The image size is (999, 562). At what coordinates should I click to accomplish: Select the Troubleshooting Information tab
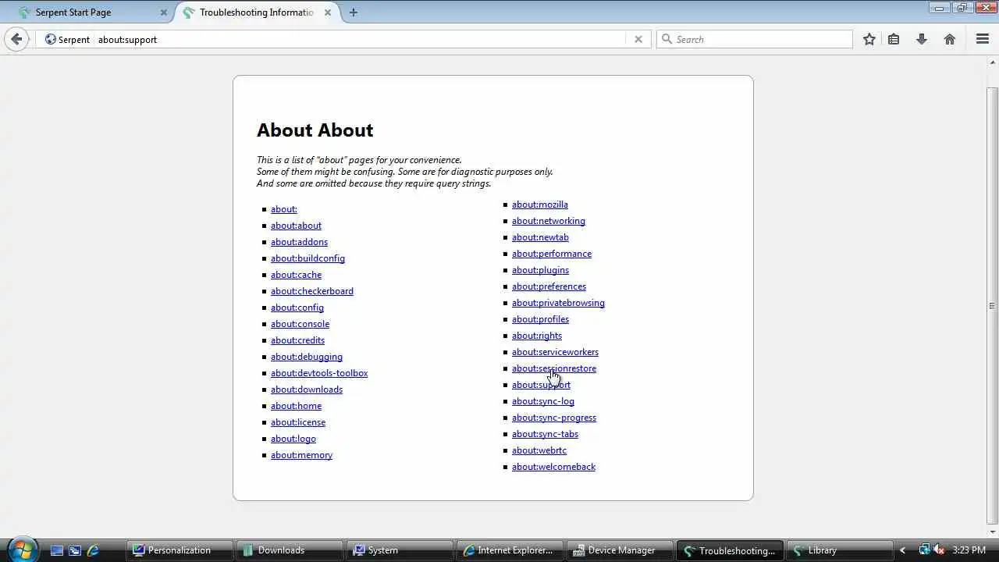point(257,12)
